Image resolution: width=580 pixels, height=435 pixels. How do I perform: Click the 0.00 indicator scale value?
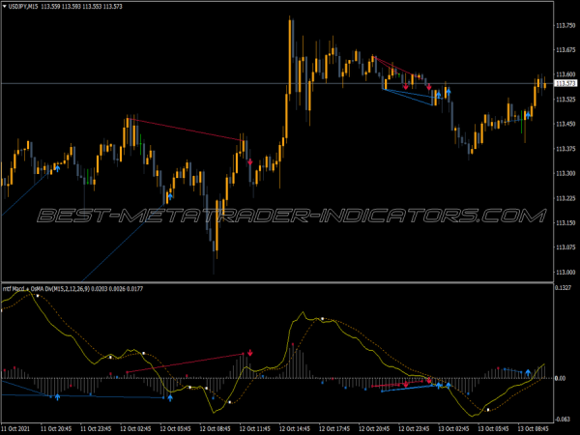click(561, 378)
